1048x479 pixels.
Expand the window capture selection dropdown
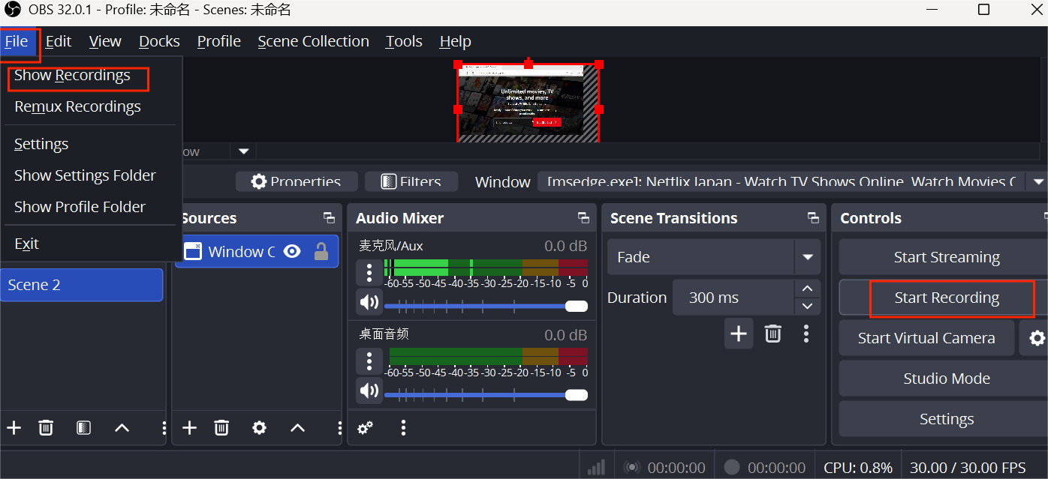pos(1040,181)
